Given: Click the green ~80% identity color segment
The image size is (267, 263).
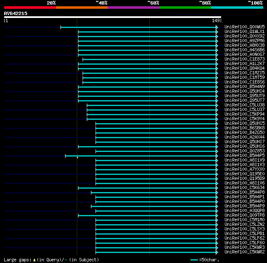Looking at the screenshot, I should click(x=185, y=8).
